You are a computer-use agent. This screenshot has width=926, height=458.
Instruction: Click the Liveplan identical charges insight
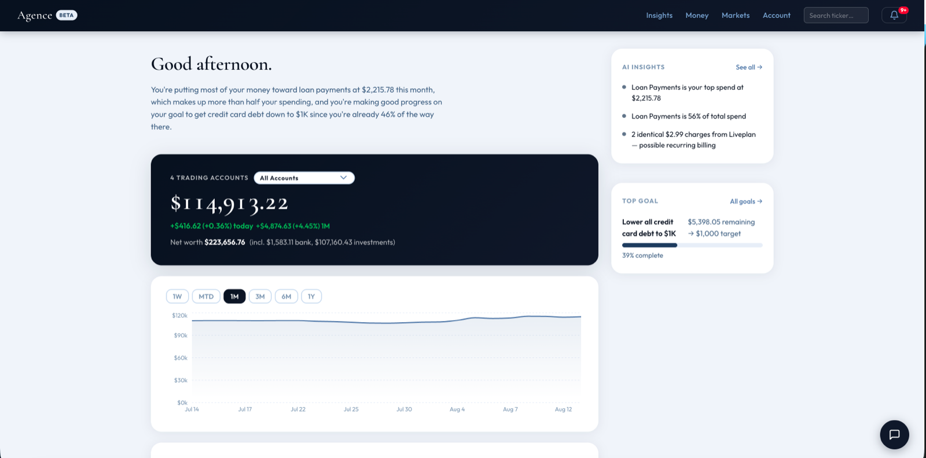pos(692,139)
